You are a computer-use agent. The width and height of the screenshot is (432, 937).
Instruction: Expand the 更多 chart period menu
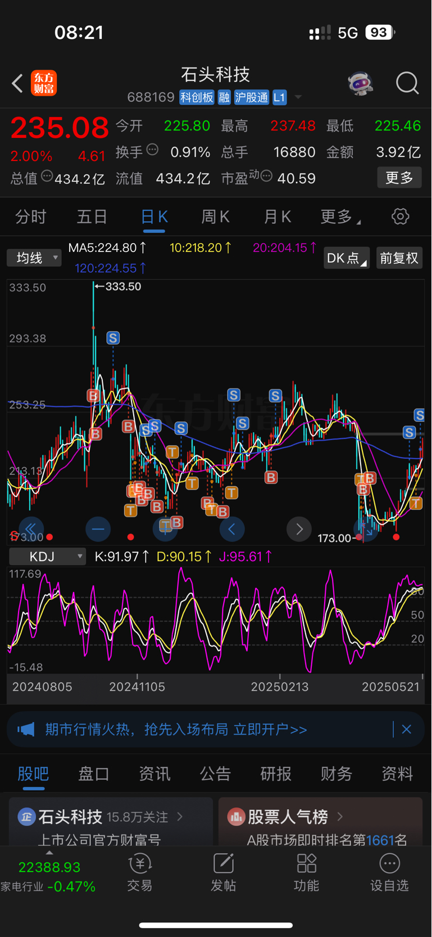click(340, 217)
